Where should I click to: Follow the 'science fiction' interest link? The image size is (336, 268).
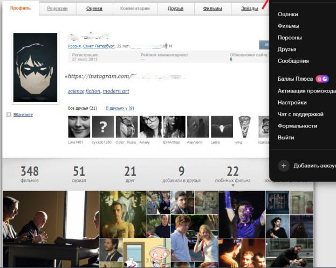point(84,91)
